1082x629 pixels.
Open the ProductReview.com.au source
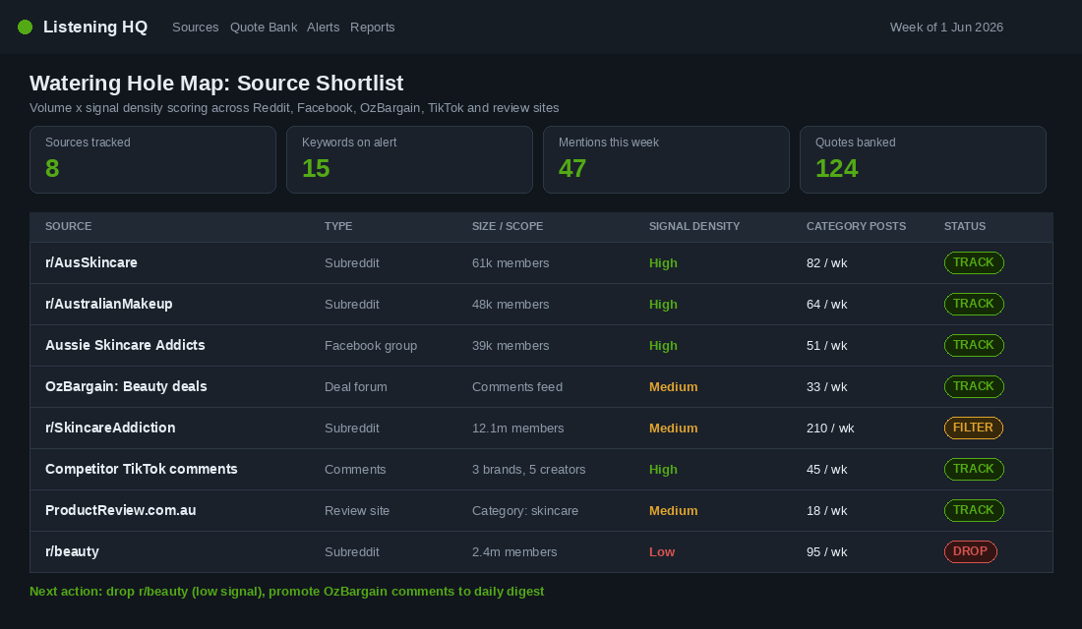point(541,510)
